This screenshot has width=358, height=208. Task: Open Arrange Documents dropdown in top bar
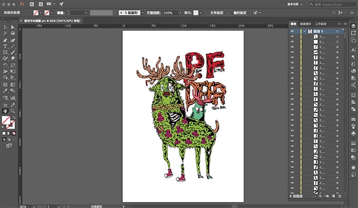click(51, 4)
